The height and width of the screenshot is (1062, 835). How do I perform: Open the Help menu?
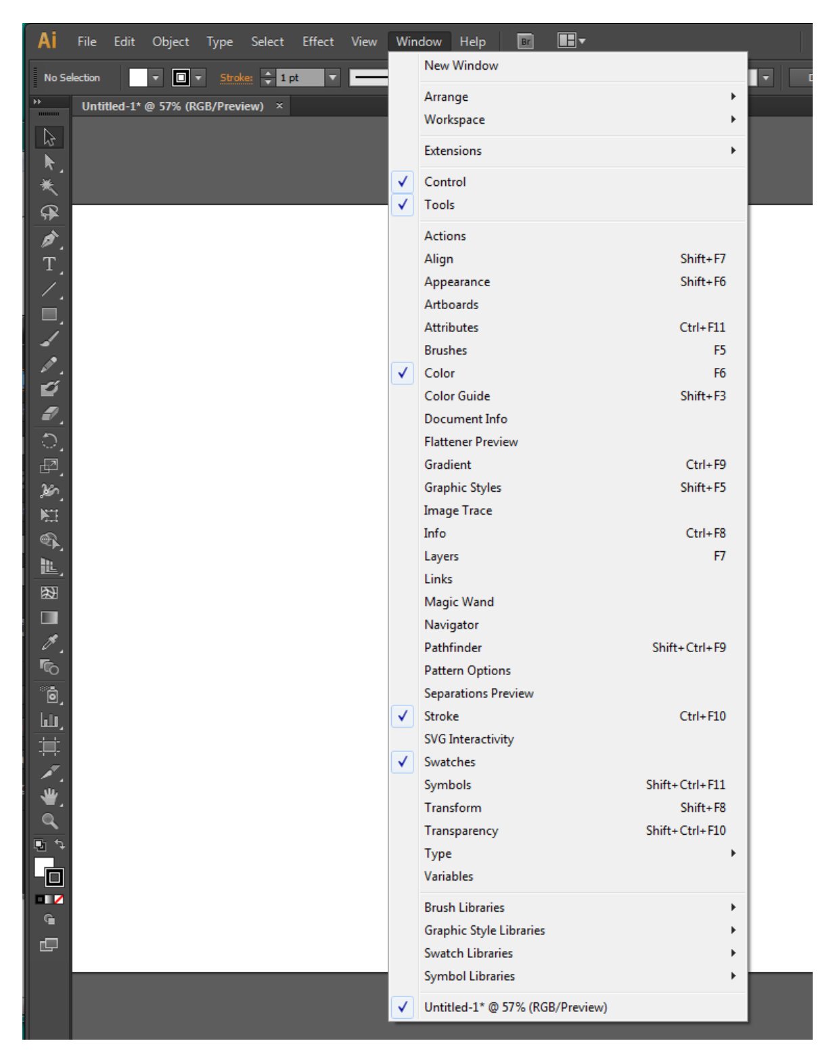point(472,42)
